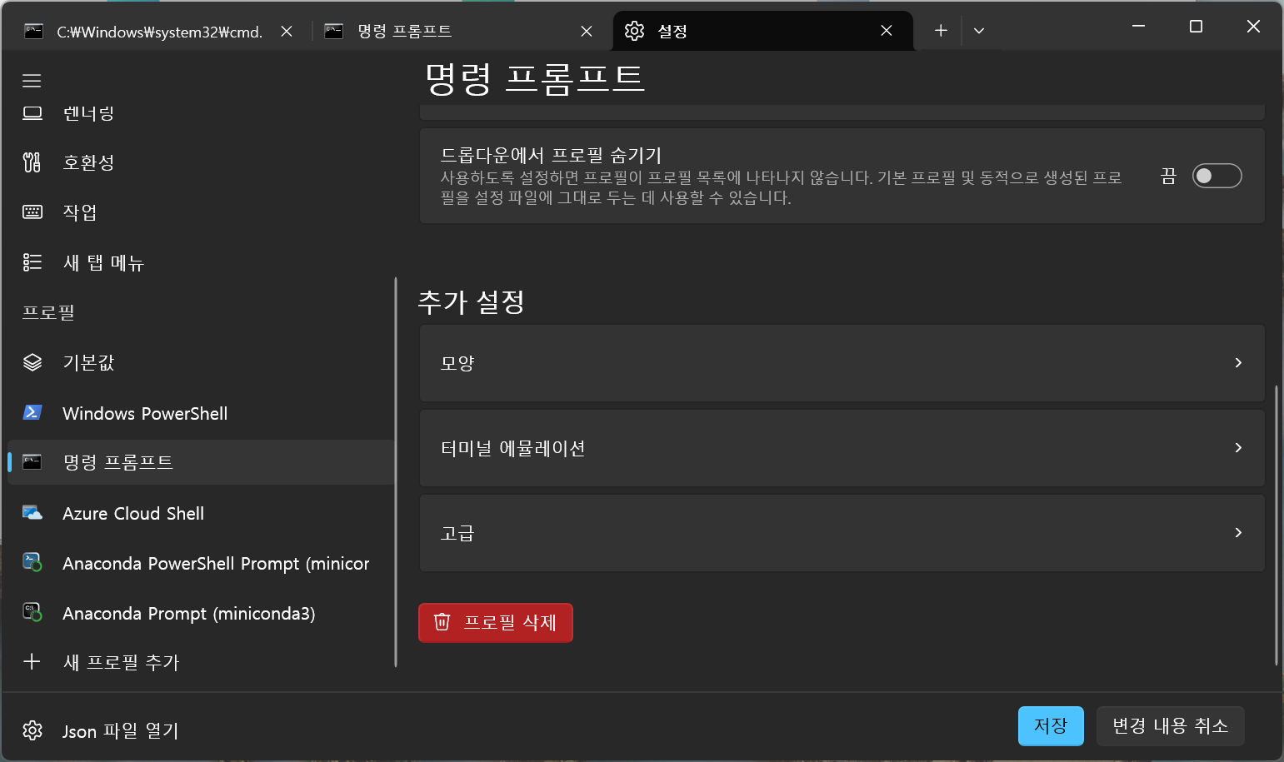Open 렌더링 settings page

tap(200, 113)
